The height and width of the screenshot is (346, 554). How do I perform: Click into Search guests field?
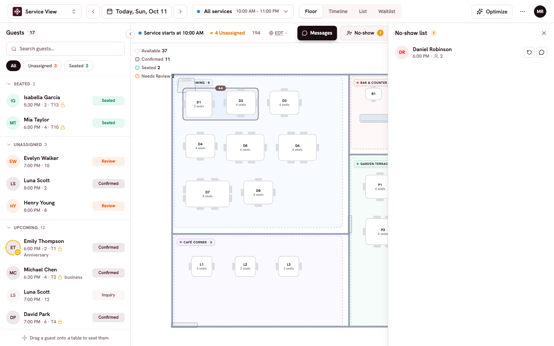65,49
